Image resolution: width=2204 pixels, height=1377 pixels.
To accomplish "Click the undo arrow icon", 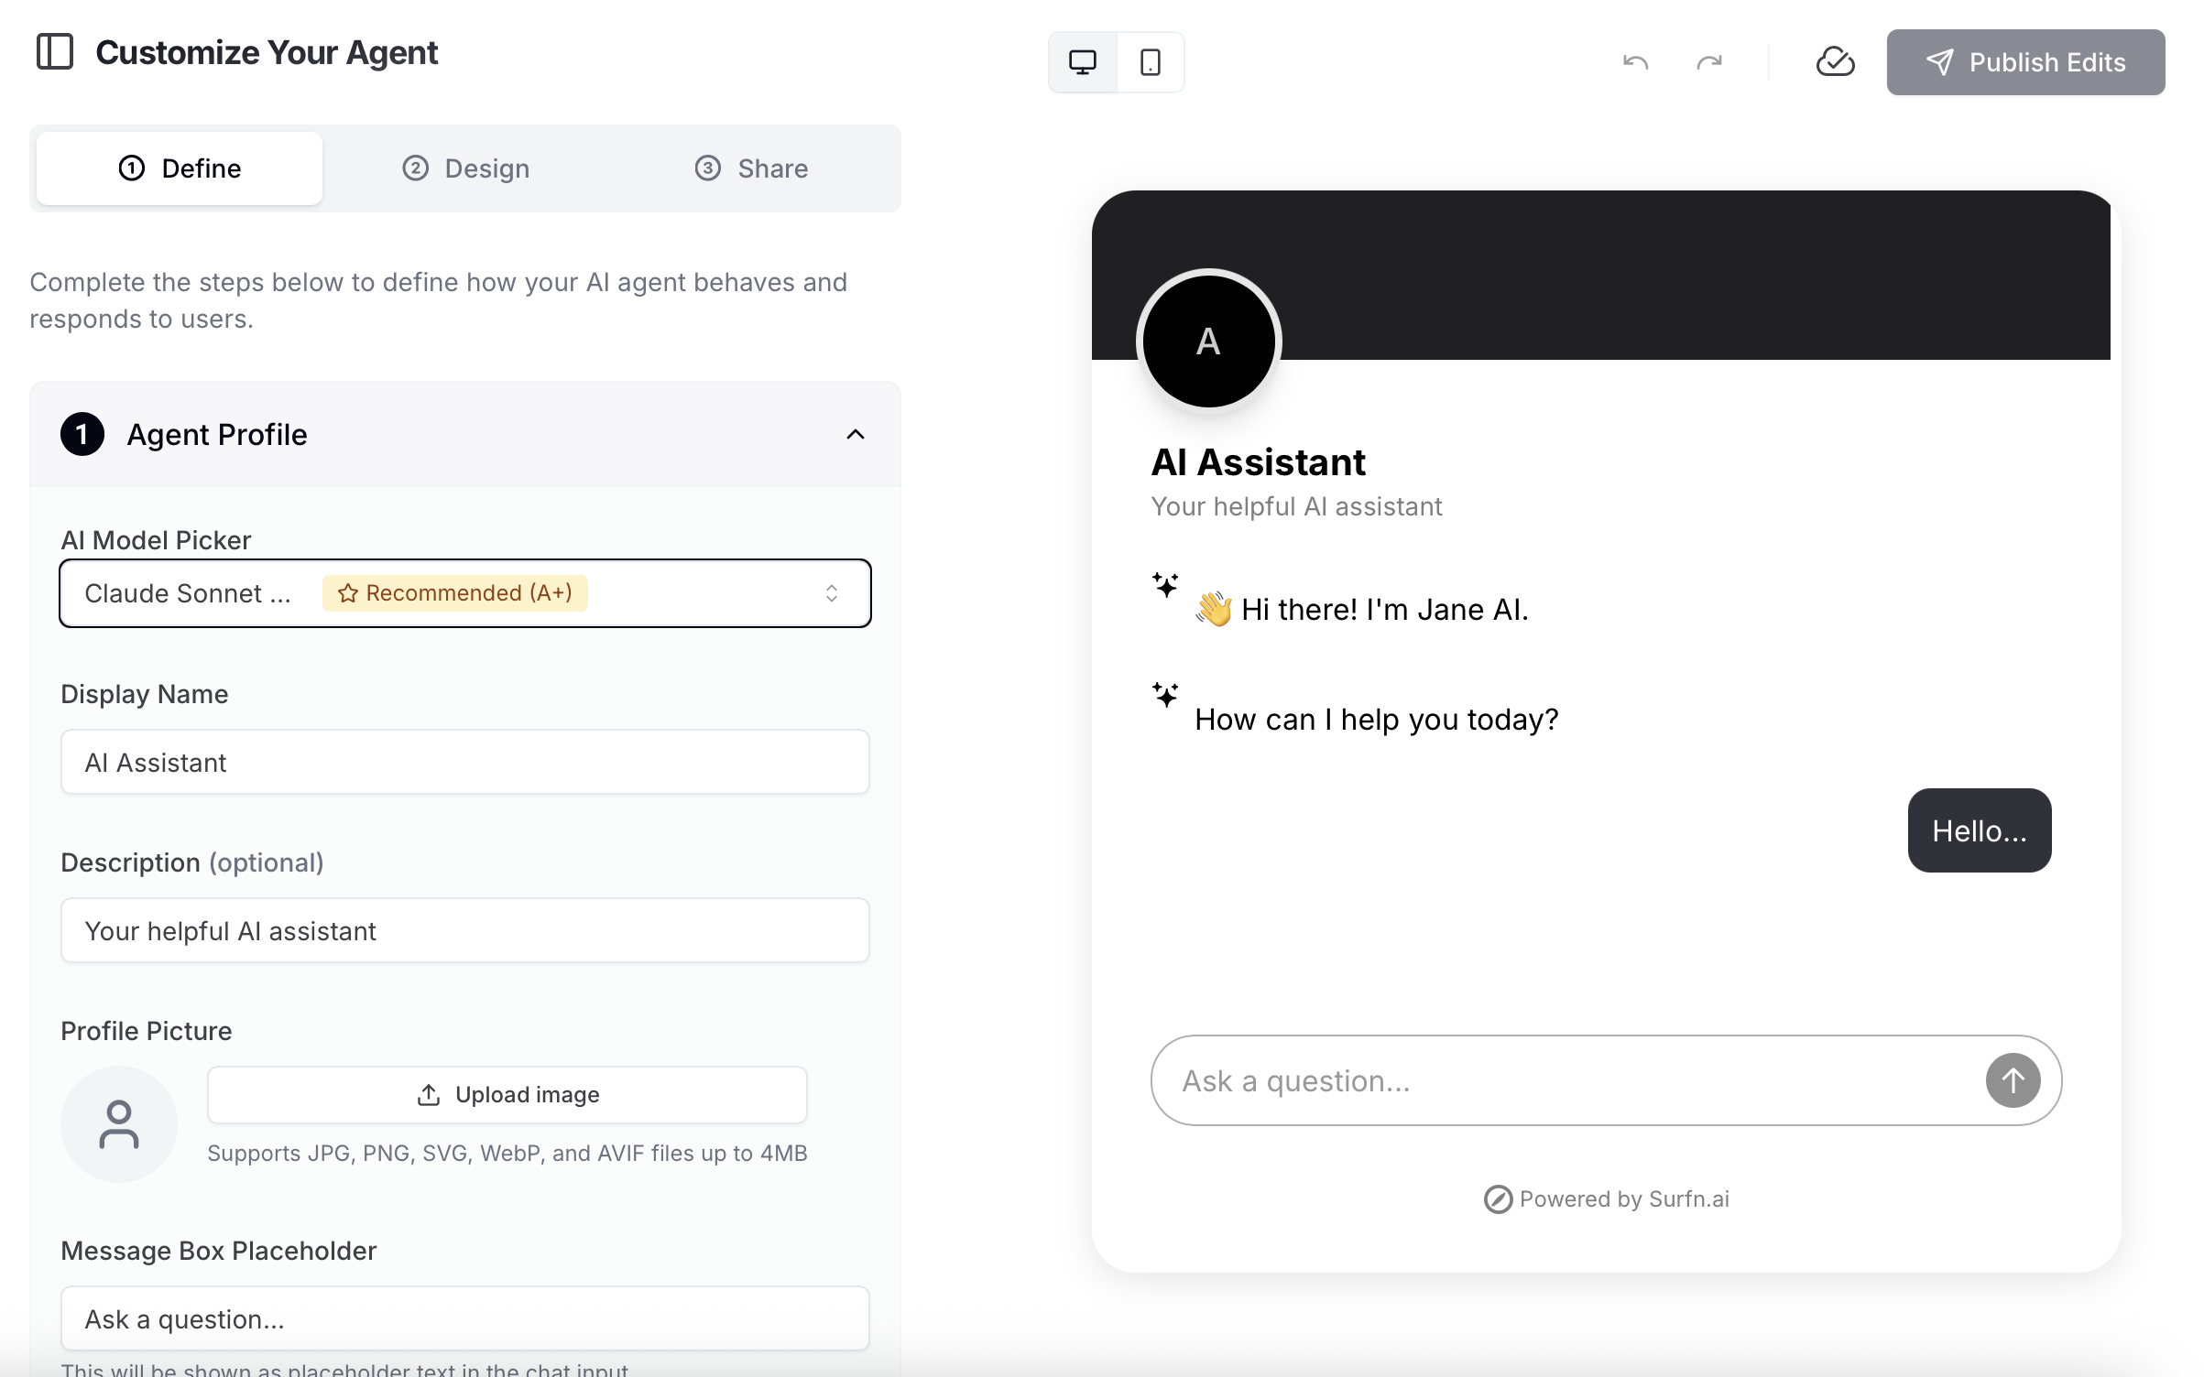I will point(1636,62).
